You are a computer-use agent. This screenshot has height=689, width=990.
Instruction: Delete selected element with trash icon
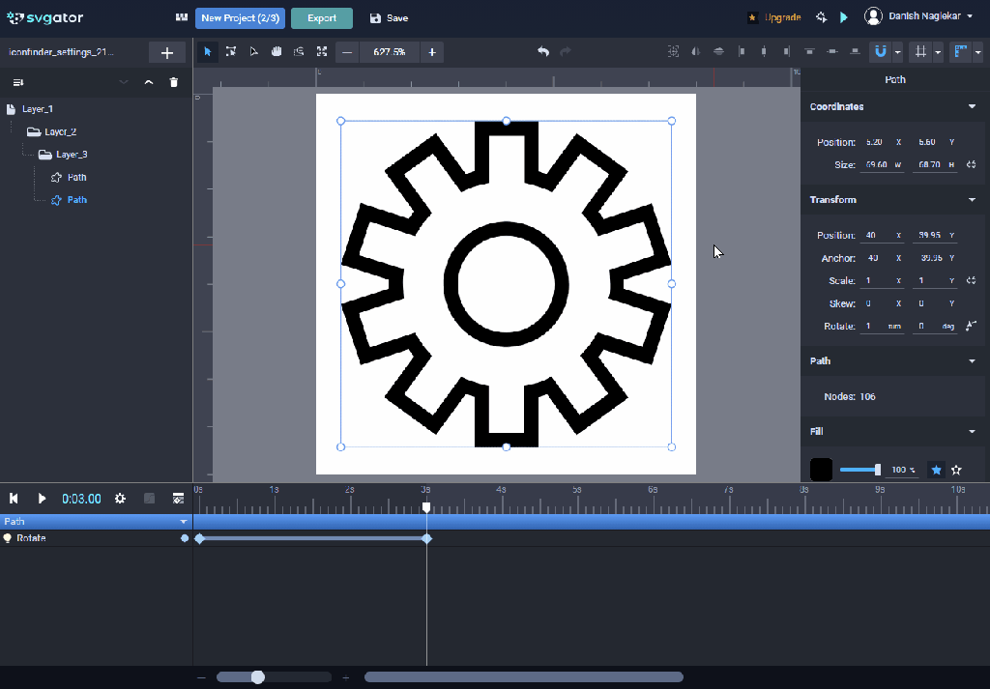pos(174,83)
